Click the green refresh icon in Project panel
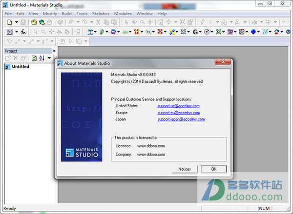Screen dimensions: 293x214 (x=34, y=58)
